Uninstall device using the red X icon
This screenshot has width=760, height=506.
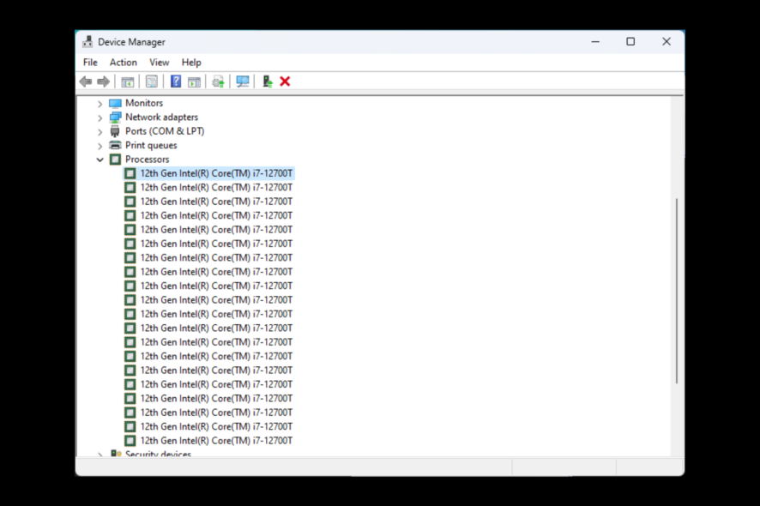point(285,81)
